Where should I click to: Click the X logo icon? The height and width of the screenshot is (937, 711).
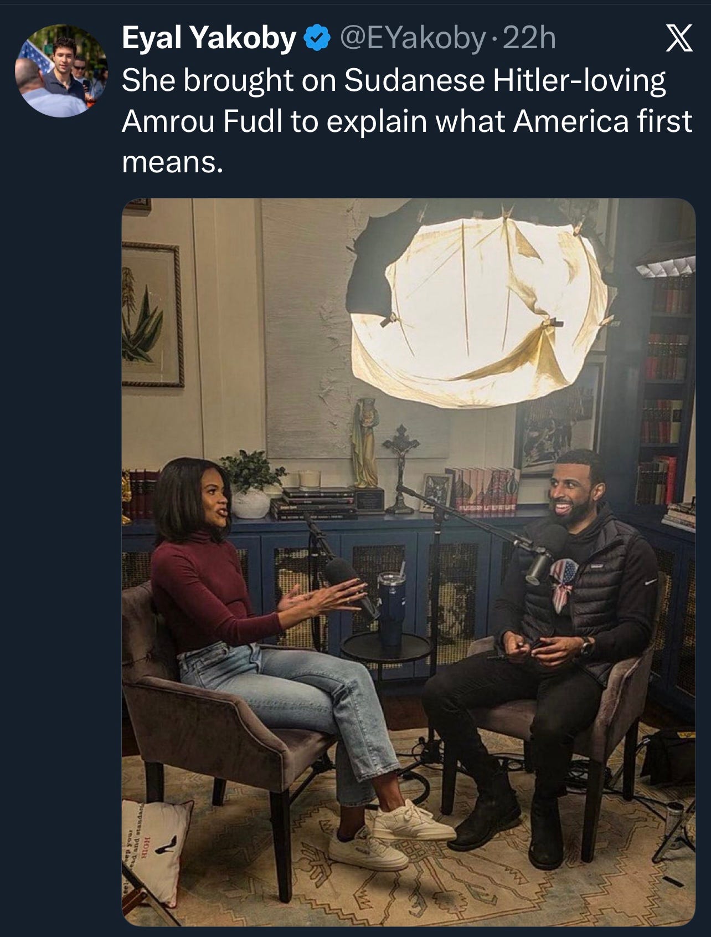point(678,39)
